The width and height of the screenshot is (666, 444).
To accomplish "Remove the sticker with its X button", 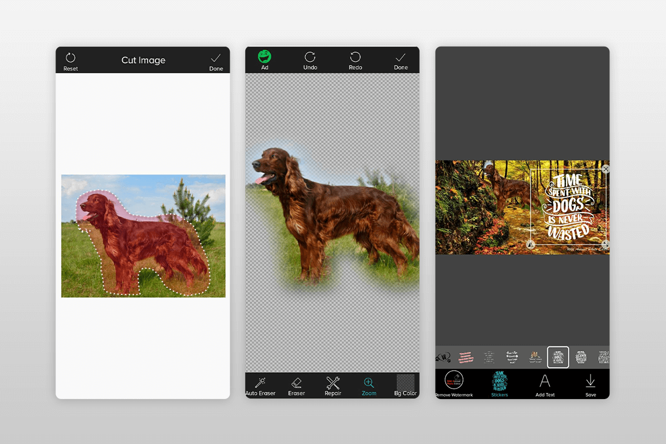I will click(606, 169).
